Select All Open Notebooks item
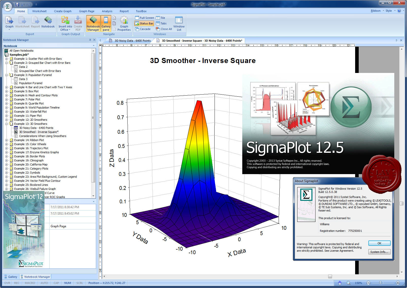 coord(21,51)
